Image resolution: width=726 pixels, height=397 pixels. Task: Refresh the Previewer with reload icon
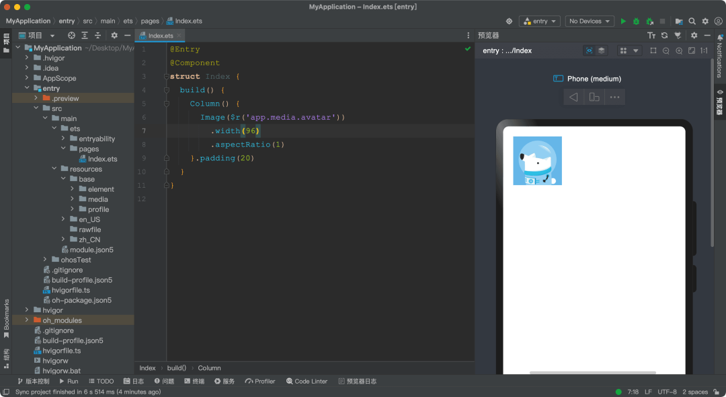point(664,35)
